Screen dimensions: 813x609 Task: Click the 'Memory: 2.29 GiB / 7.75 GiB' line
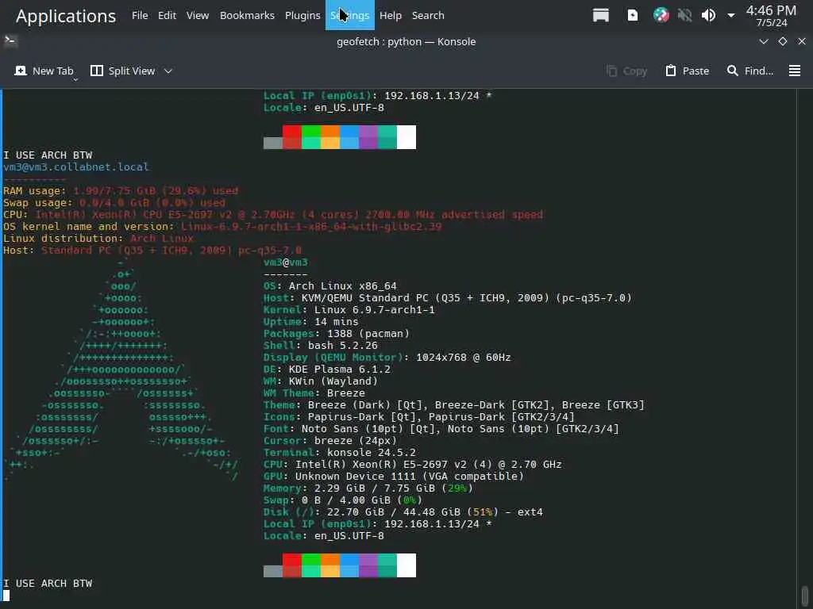coord(368,488)
